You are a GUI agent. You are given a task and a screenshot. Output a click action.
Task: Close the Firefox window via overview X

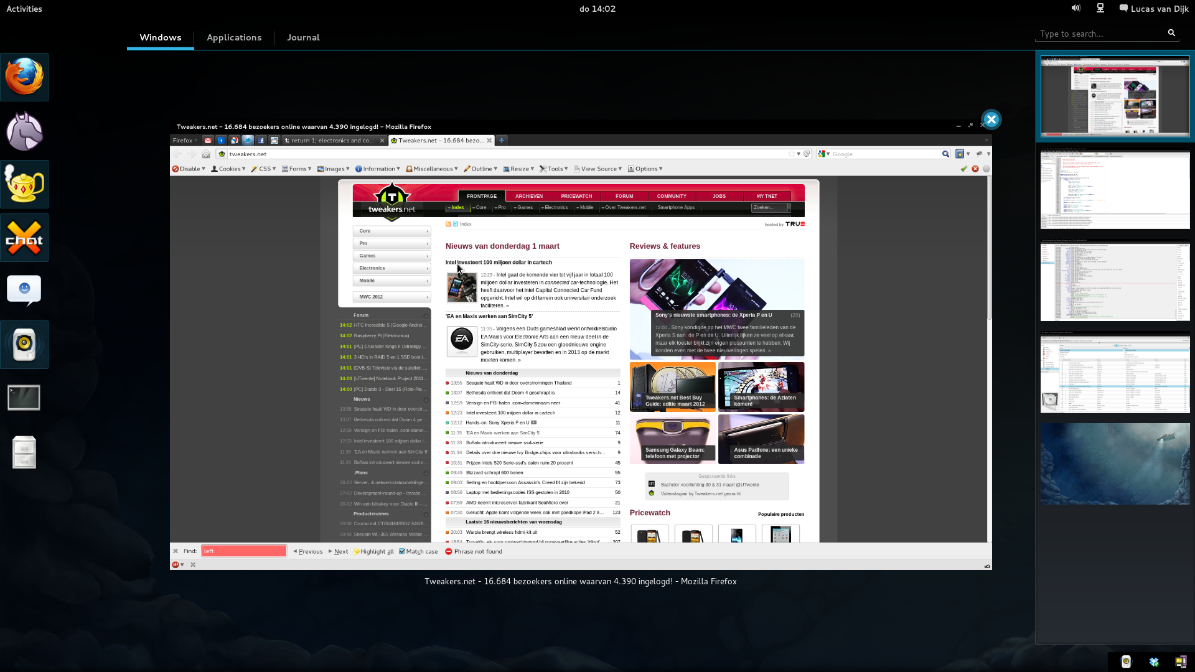[x=991, y=119]
